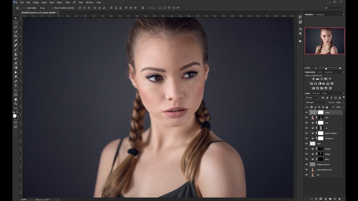Image resolution: width=358 pixels, height=201 pixels.
Task: Toggle visibility of Black & White 1 layer
Action: [x=307, y=133]
